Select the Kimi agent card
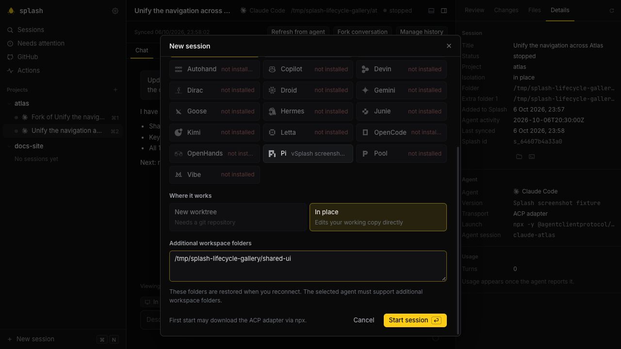The image size is (621, 349). (x=214, y=132)
